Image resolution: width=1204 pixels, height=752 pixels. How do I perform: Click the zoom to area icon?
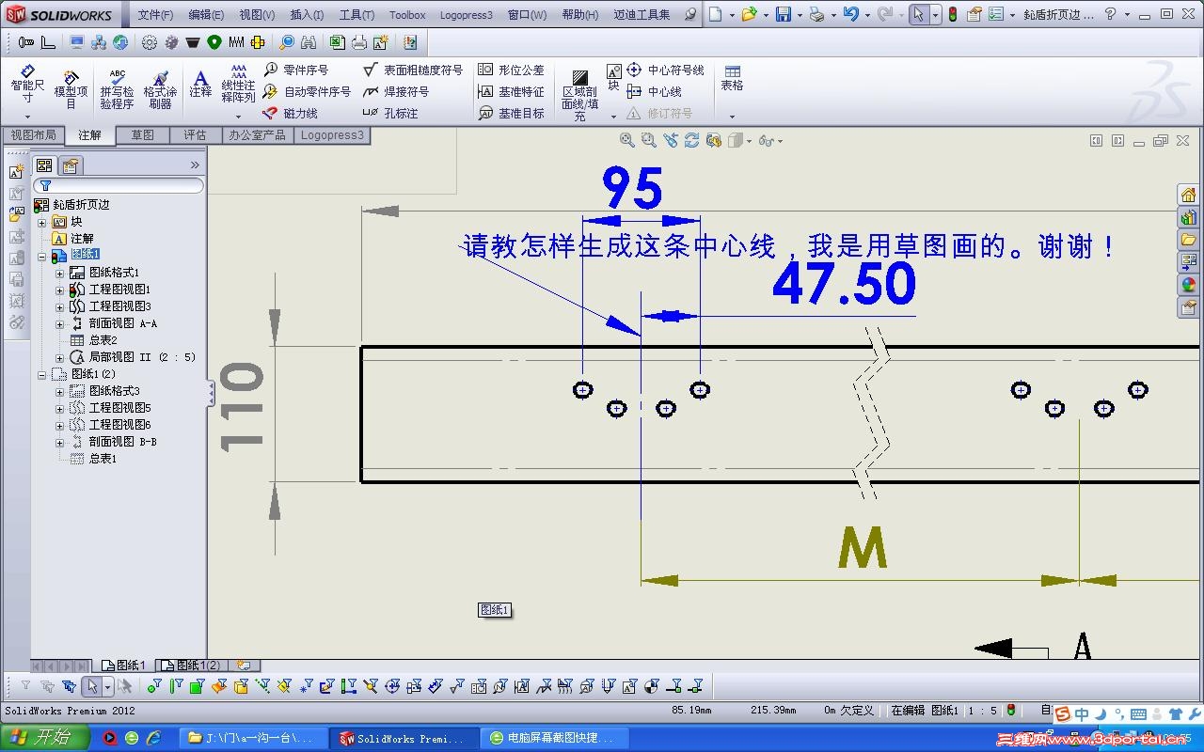(x=649, y=140)
